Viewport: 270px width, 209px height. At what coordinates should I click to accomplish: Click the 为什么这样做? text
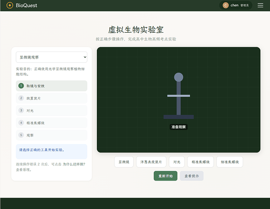74,164
